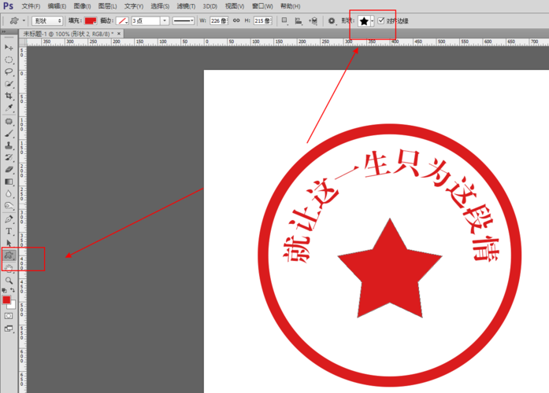Select the Gradient tool

coord(9,182)
